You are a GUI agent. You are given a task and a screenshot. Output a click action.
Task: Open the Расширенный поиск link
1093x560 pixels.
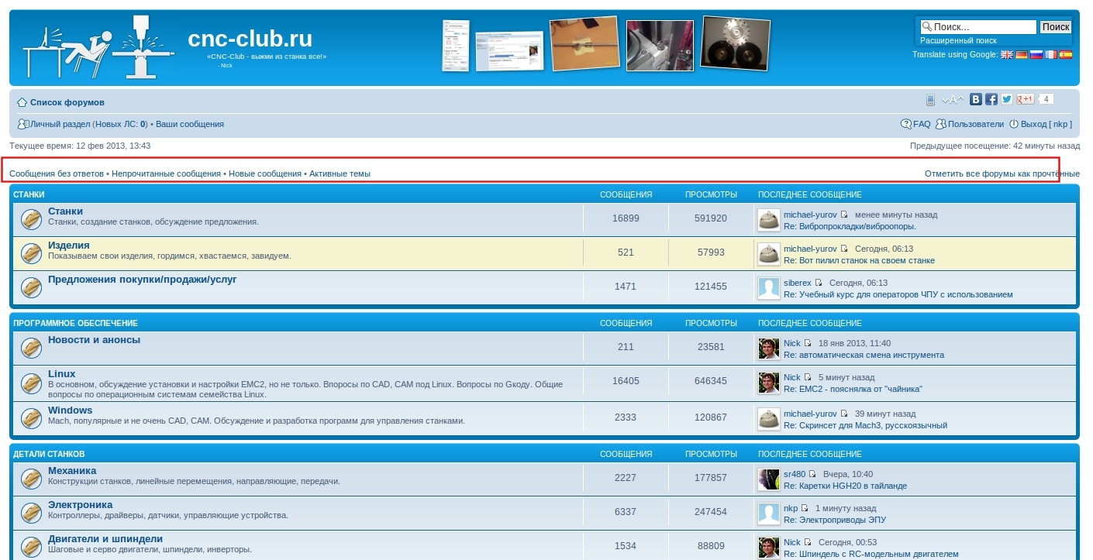(x=958, y=40)
